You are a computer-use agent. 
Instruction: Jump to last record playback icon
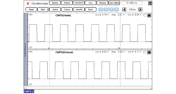(116, 9)
